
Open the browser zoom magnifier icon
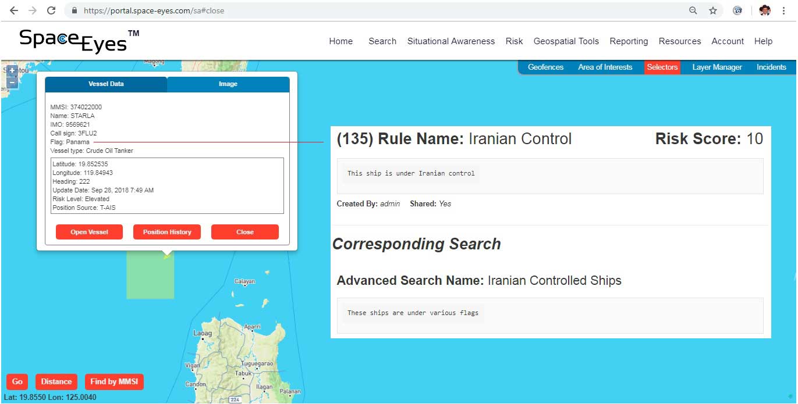pos(693,10)
